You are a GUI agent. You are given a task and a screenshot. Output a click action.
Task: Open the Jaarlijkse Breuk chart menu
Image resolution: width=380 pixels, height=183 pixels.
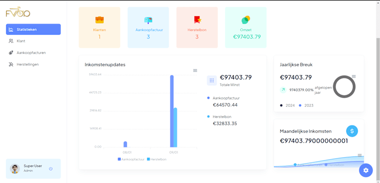(354, 77)
